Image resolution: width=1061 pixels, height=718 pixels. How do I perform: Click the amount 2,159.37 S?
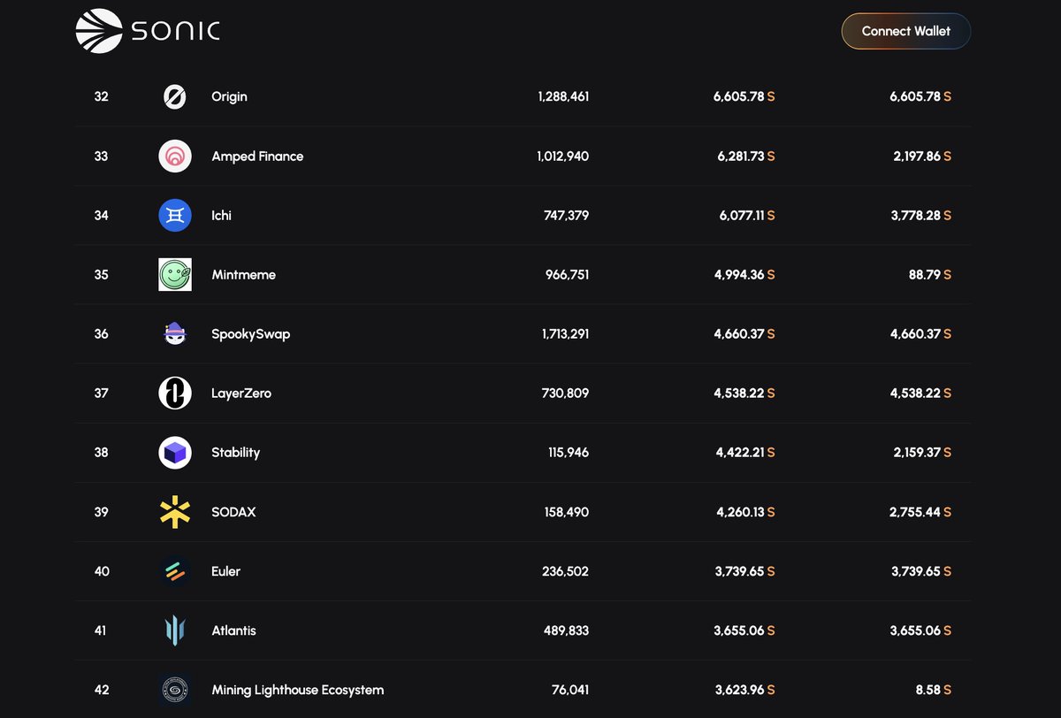[x=921, y=452]
